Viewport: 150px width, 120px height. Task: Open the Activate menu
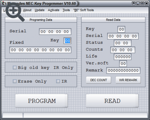(x=53, y=10)
